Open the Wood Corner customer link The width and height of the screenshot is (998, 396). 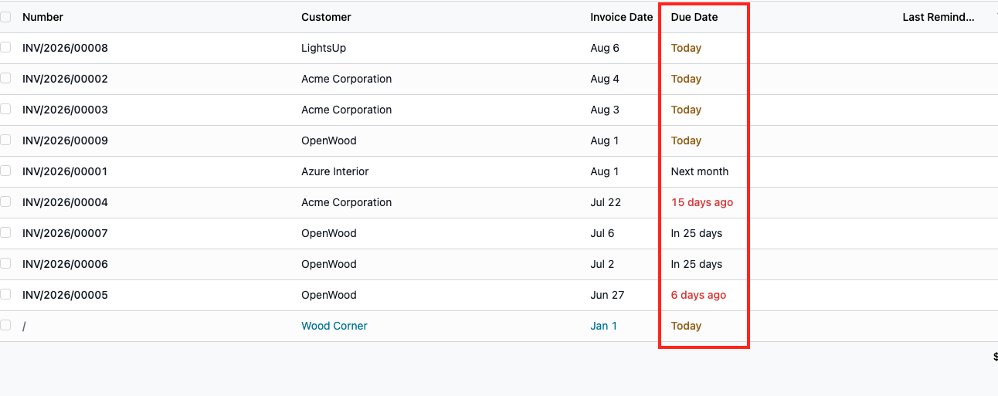tap(334, 326)
